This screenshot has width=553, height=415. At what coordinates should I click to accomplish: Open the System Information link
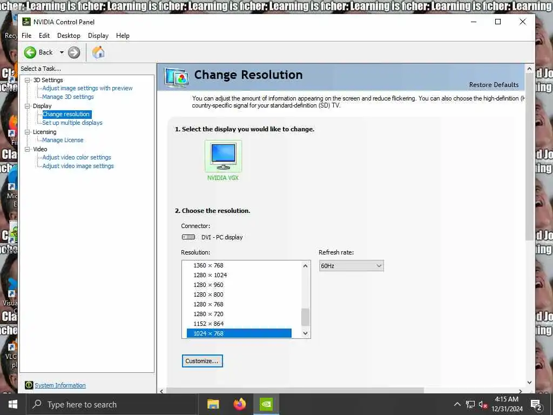pyautogui.click(x=60, y=385)
